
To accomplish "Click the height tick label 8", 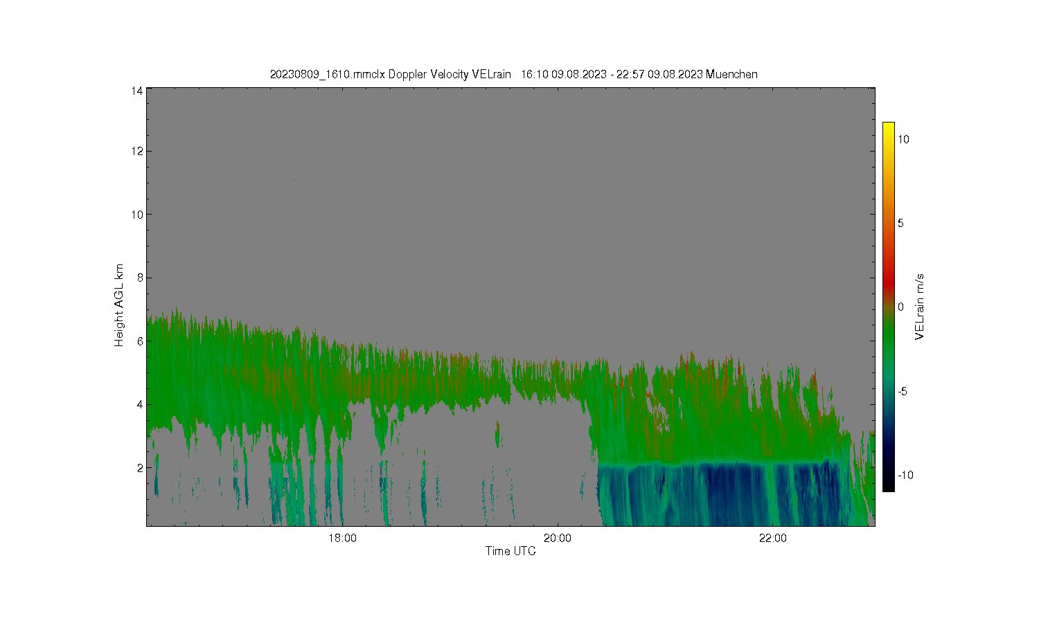I will coord(140,278).
